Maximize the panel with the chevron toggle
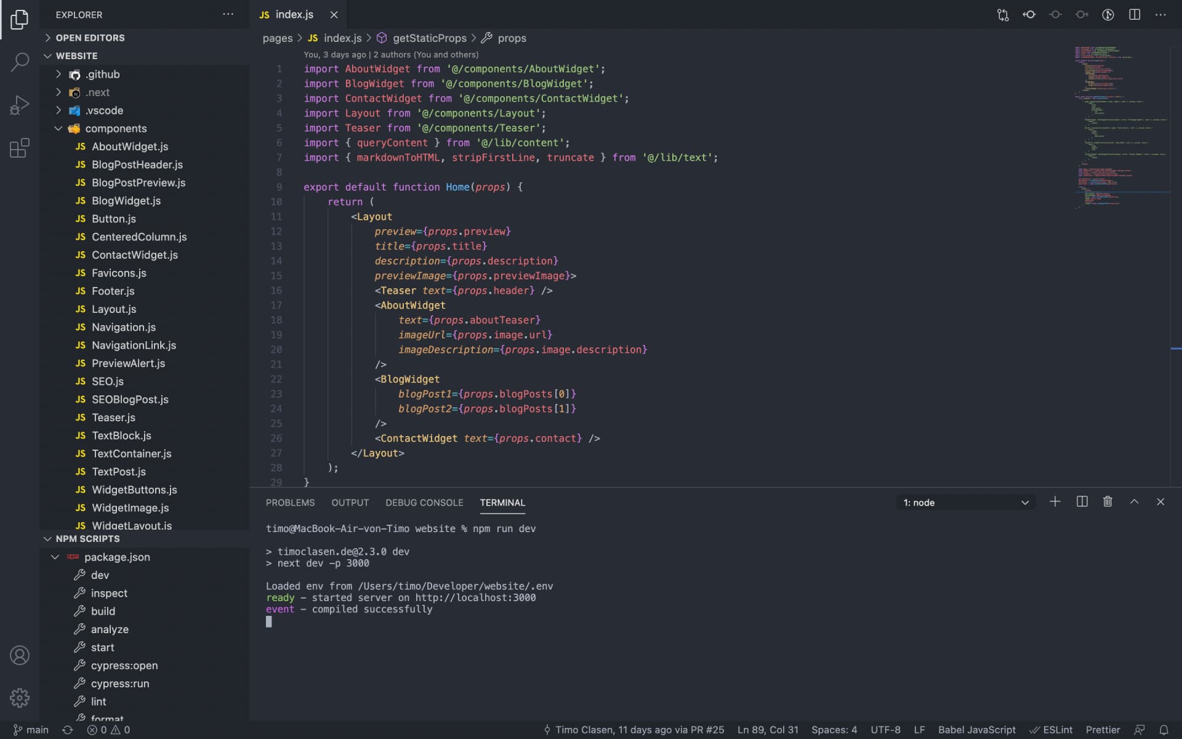 (1134, 502)
